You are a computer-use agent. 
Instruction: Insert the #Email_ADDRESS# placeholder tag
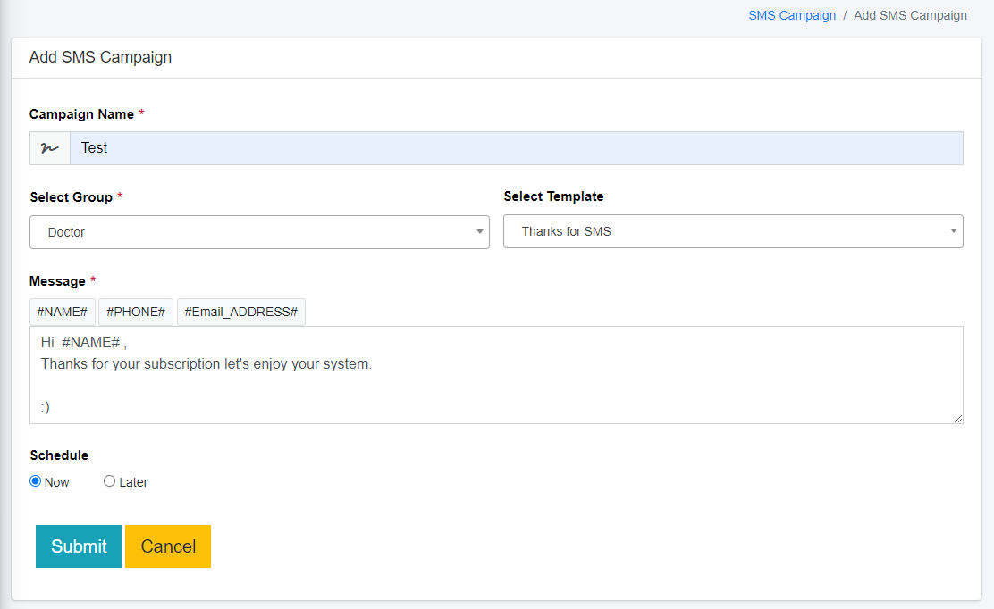(241, 312)
